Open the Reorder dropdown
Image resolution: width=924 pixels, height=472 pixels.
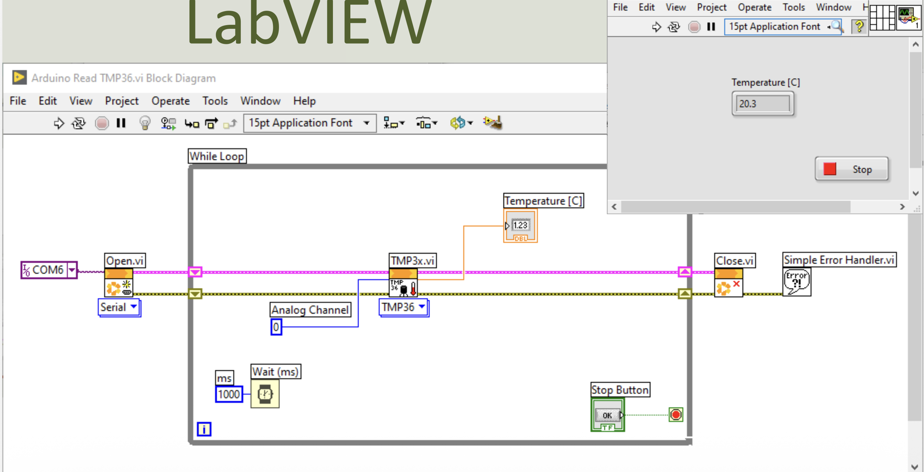461,123
